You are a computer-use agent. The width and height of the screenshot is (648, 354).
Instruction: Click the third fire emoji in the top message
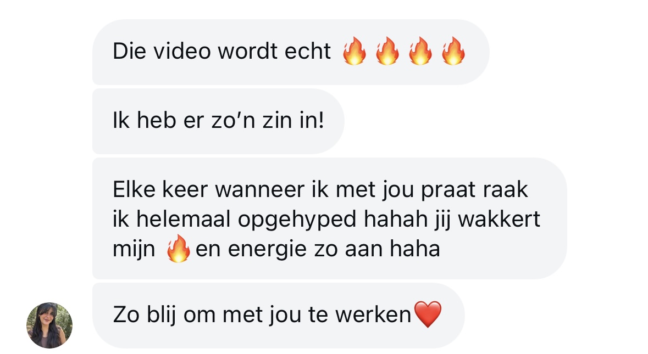coord(420,50)
